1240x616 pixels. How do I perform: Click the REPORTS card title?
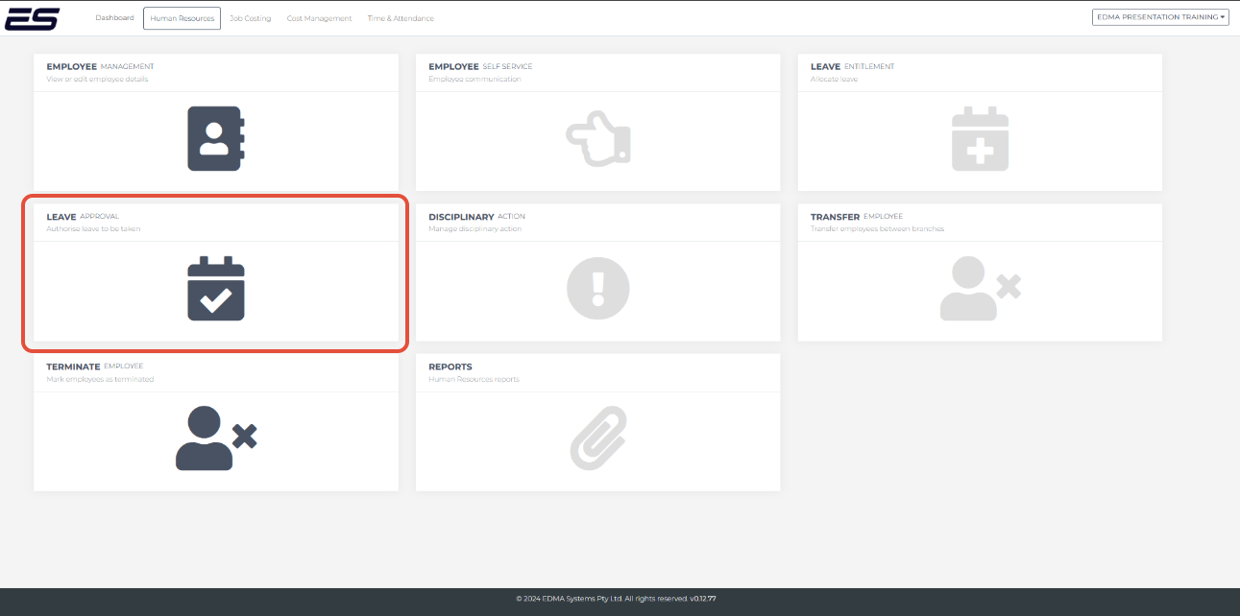tap(450, 367)
